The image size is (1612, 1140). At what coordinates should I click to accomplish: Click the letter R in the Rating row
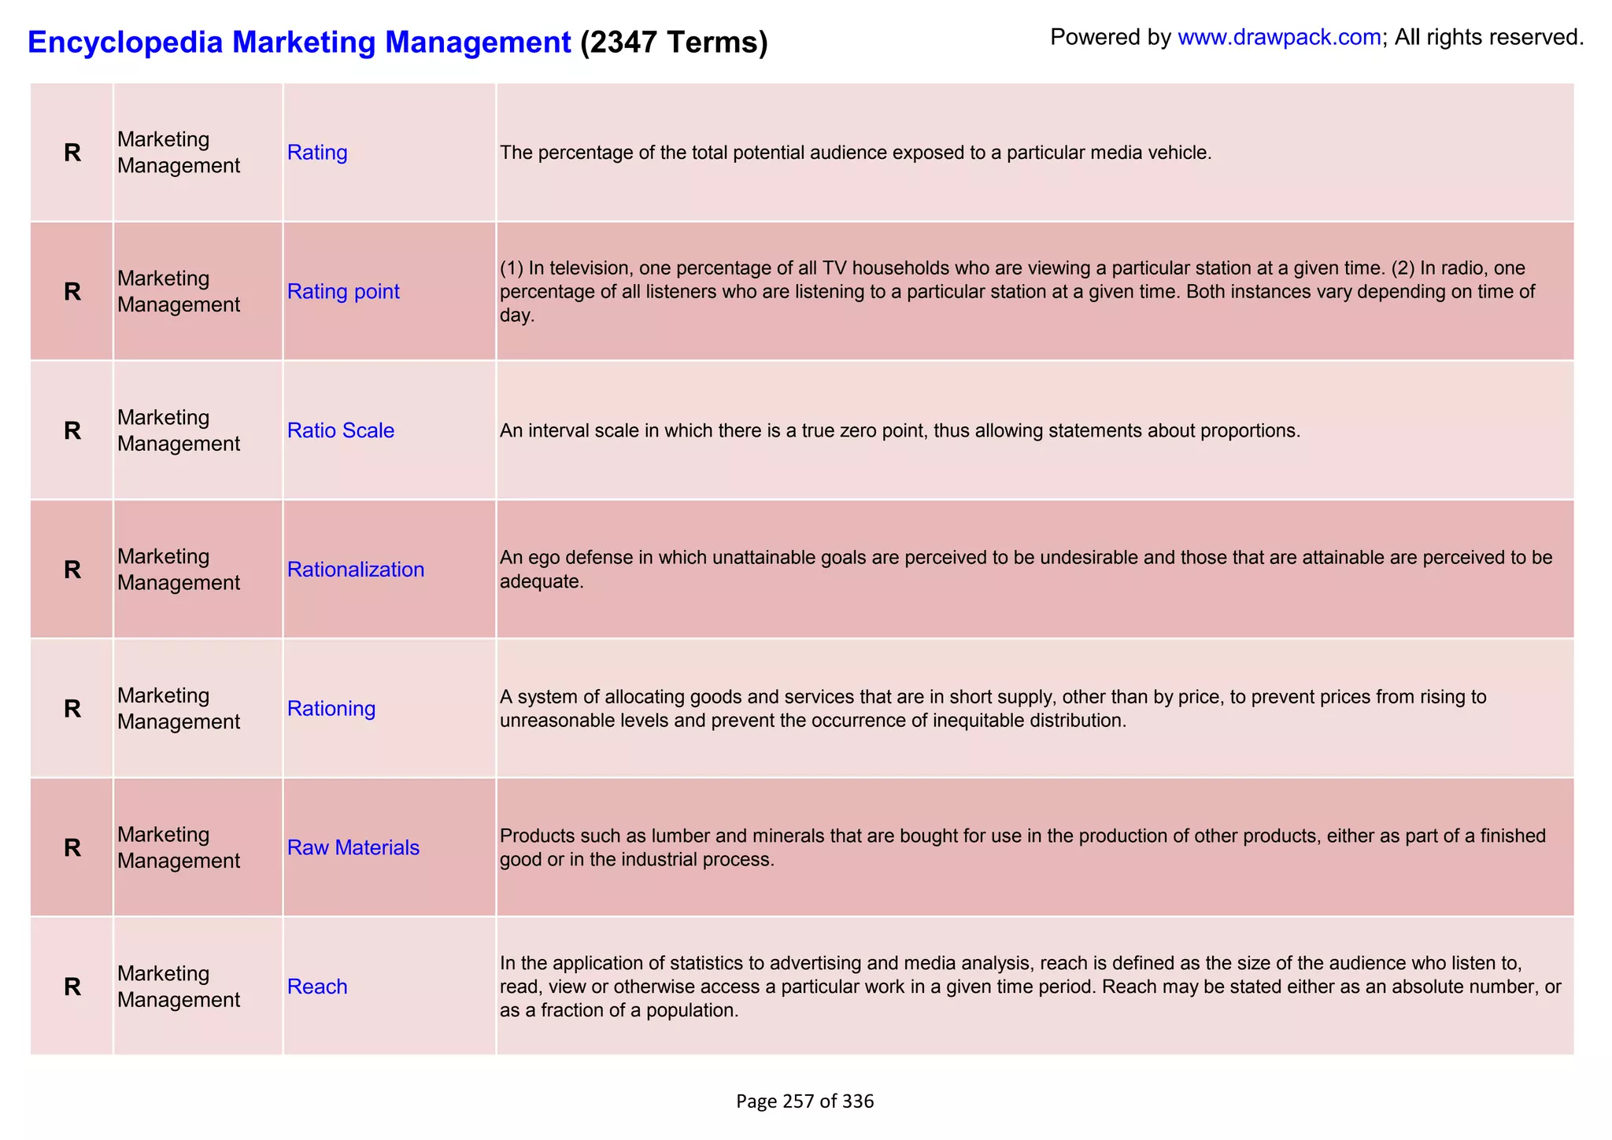(72, 153)
